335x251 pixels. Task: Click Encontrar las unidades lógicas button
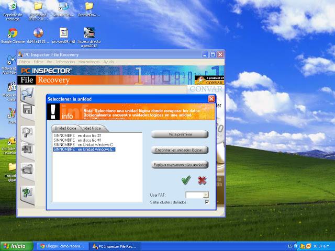click(180, 150)
